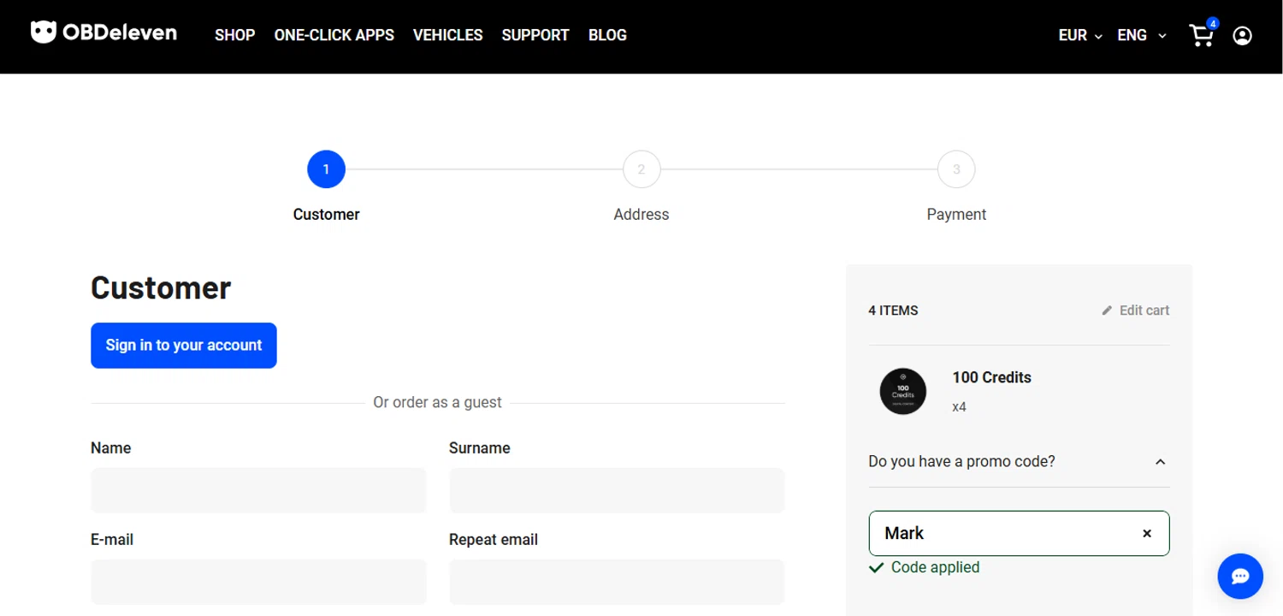Clear the Mark promo code

pos(1147,533)
